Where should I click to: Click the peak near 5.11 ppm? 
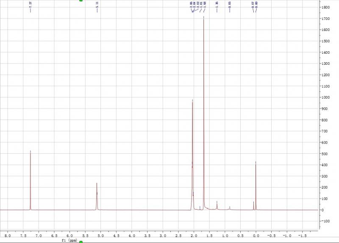[97, 196]
